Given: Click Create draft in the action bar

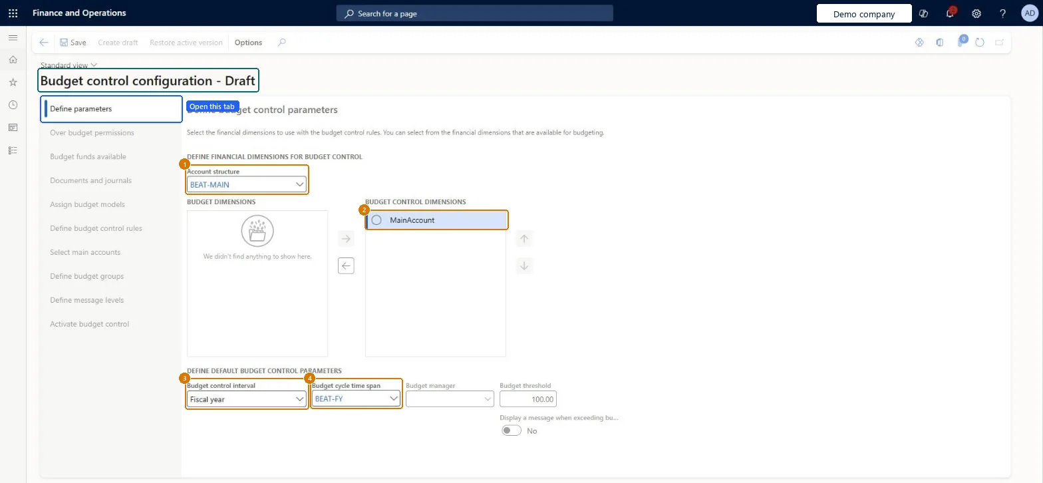Looking at the screenshot, I should pos(118,43).
